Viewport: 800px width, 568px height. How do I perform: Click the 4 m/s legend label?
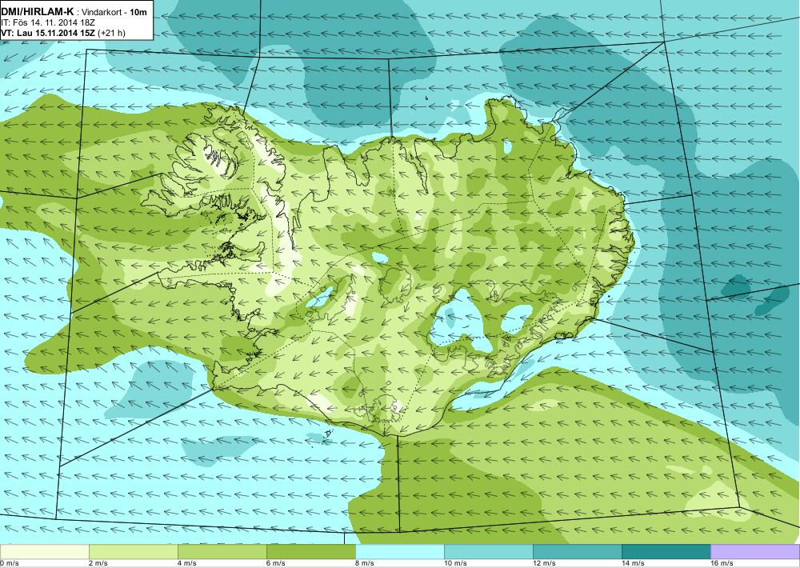pos(187,563)
